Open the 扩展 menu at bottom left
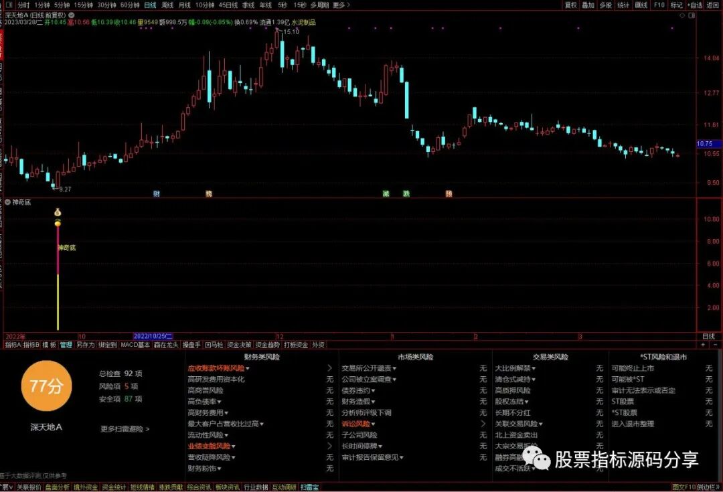 (7, 487)
